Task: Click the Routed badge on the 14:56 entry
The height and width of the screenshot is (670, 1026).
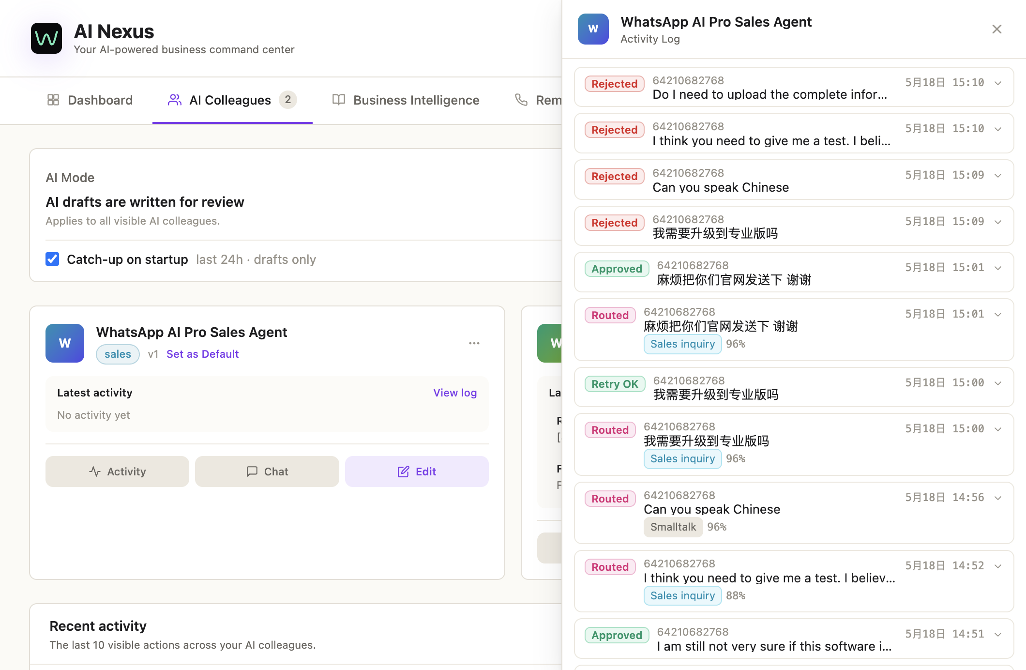Action: point(610,499)
